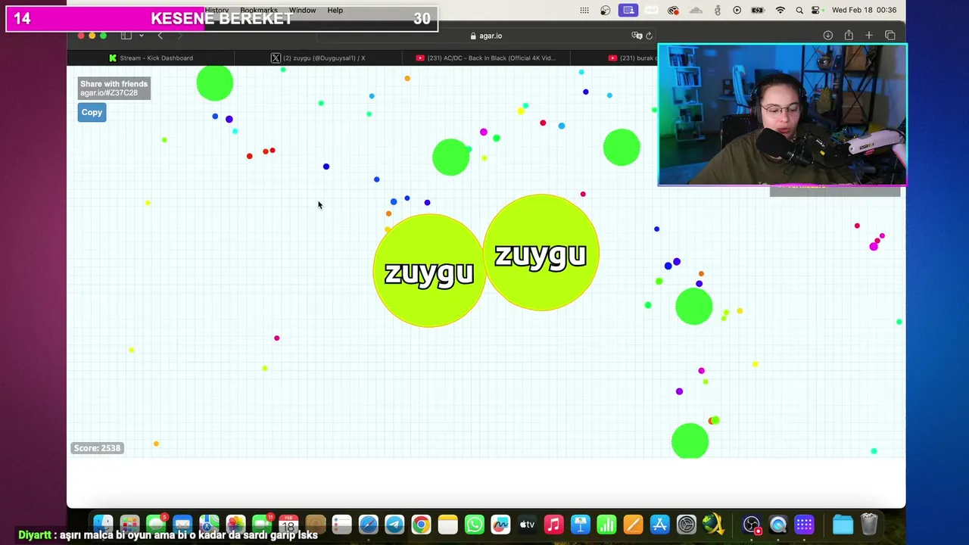The width and height of the screenshot is (969, 545).
Task: Open Calendar from the Dock
Action: (x=288, y=524)
